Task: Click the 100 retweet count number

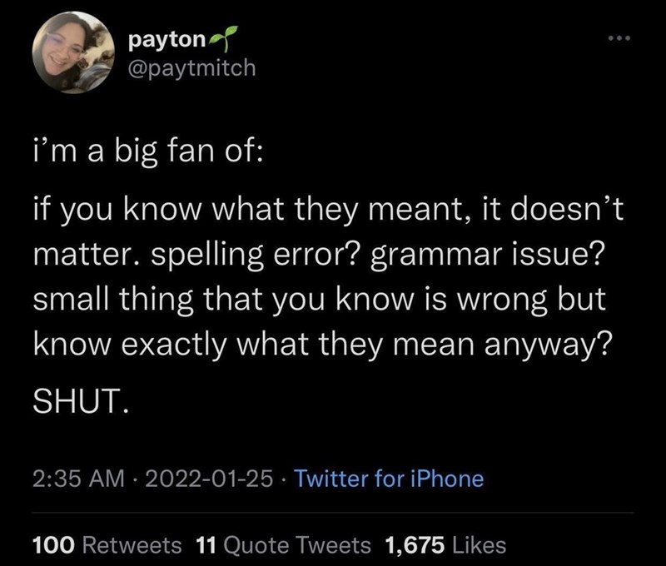Action: (x=54, y=545)
